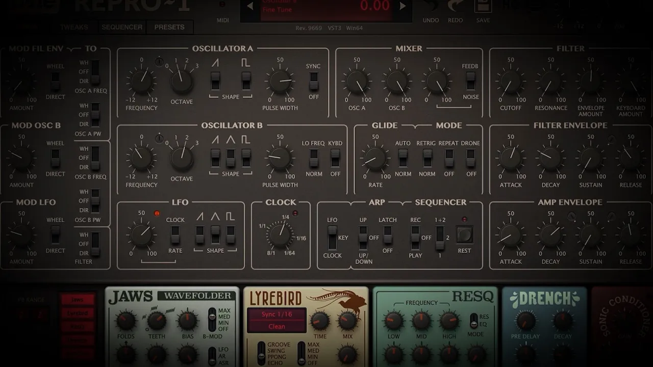
Task: Click the Save floppy disk icon
Action: coord(483,6)
